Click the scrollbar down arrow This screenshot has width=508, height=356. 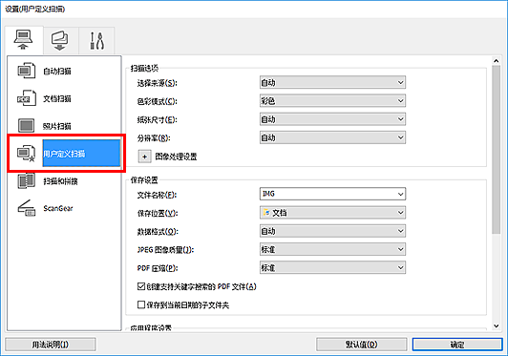(496, 325)
